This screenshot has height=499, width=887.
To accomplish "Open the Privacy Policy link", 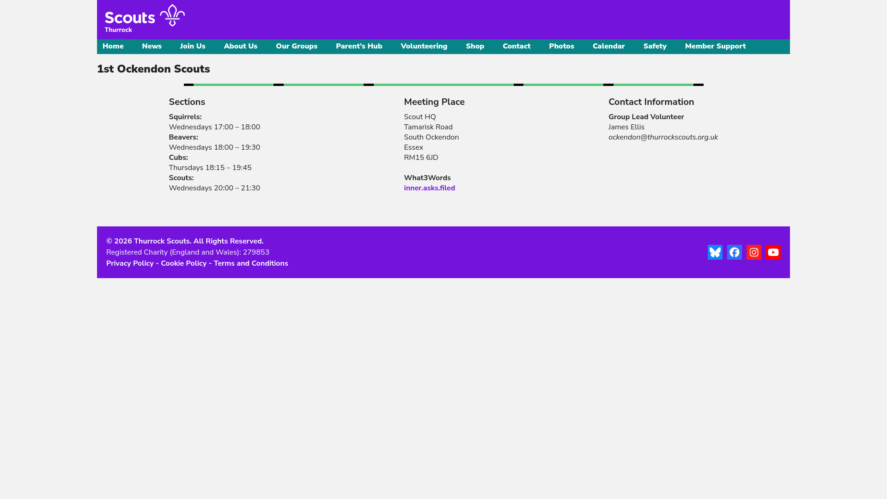I will (x=130, y=263).
